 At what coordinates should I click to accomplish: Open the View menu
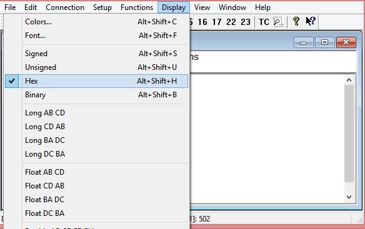coord(202,7)
